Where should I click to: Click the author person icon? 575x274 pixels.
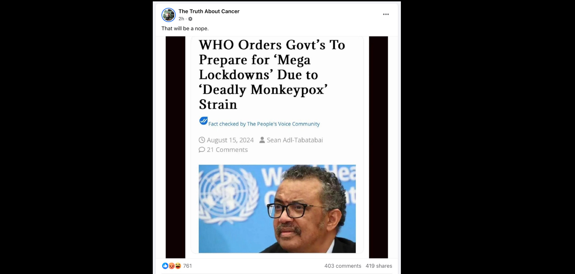tap(262, 140)
